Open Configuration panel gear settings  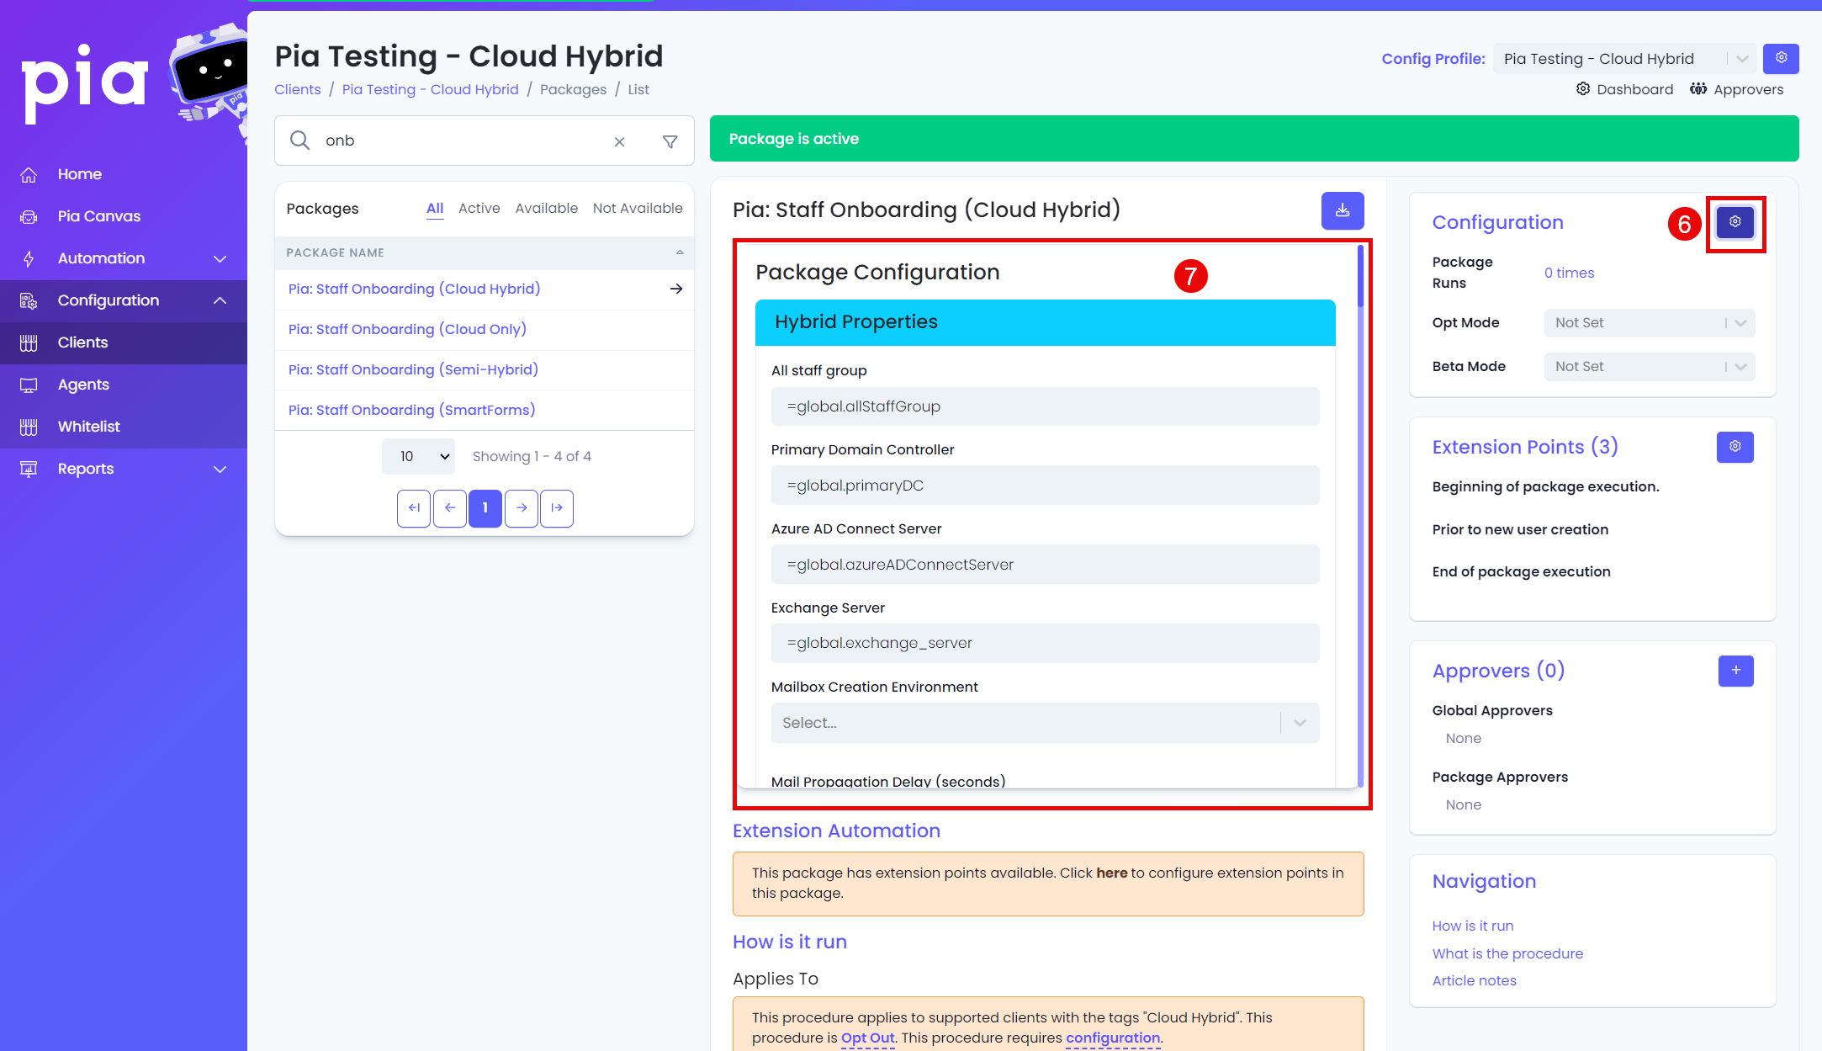(1735, 222)
